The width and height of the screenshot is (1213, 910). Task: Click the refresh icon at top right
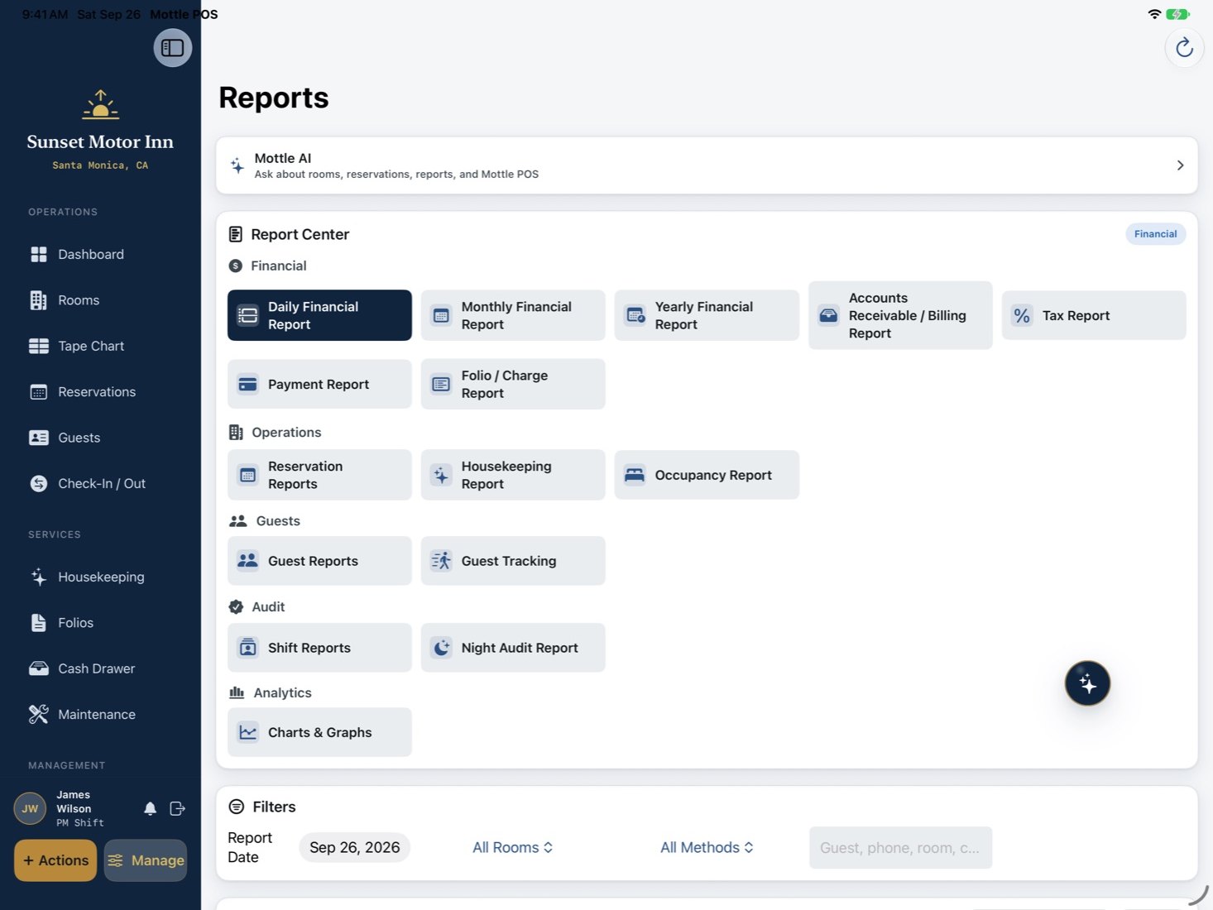[x=1184, y=48]
